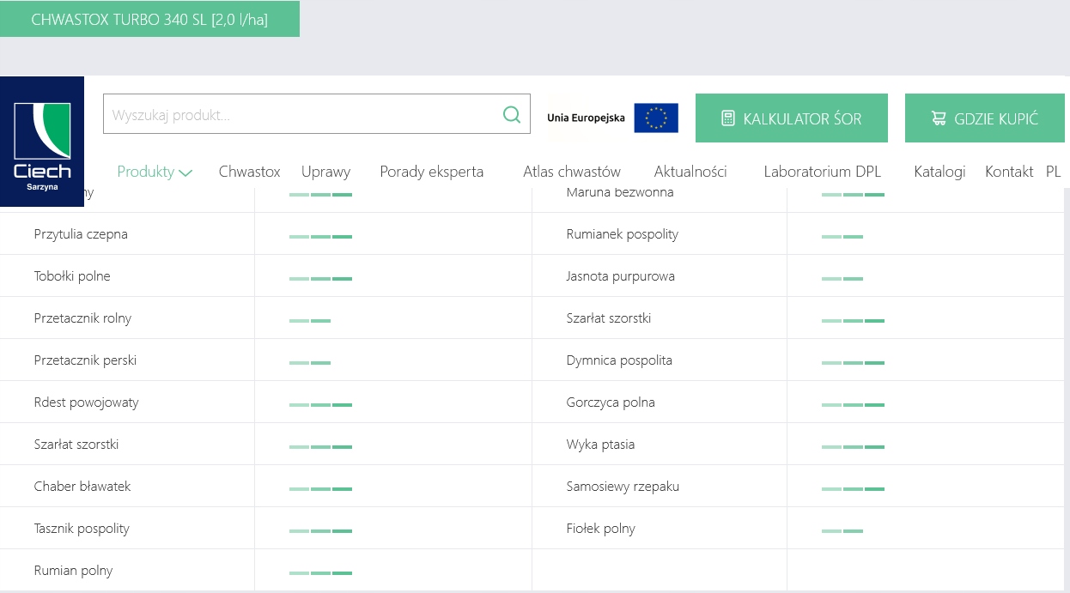Open the Kontakt link

point(1009,172)
